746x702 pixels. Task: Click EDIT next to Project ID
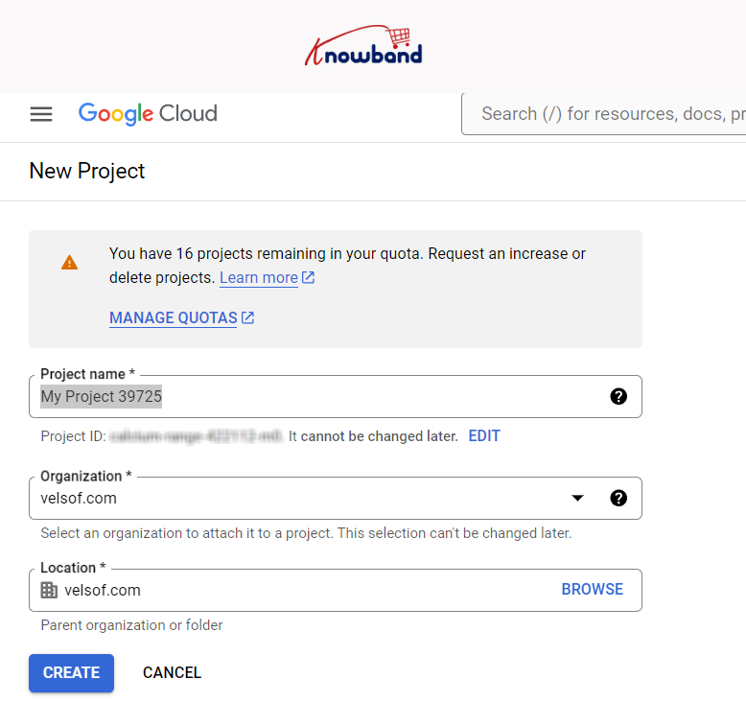484,436
